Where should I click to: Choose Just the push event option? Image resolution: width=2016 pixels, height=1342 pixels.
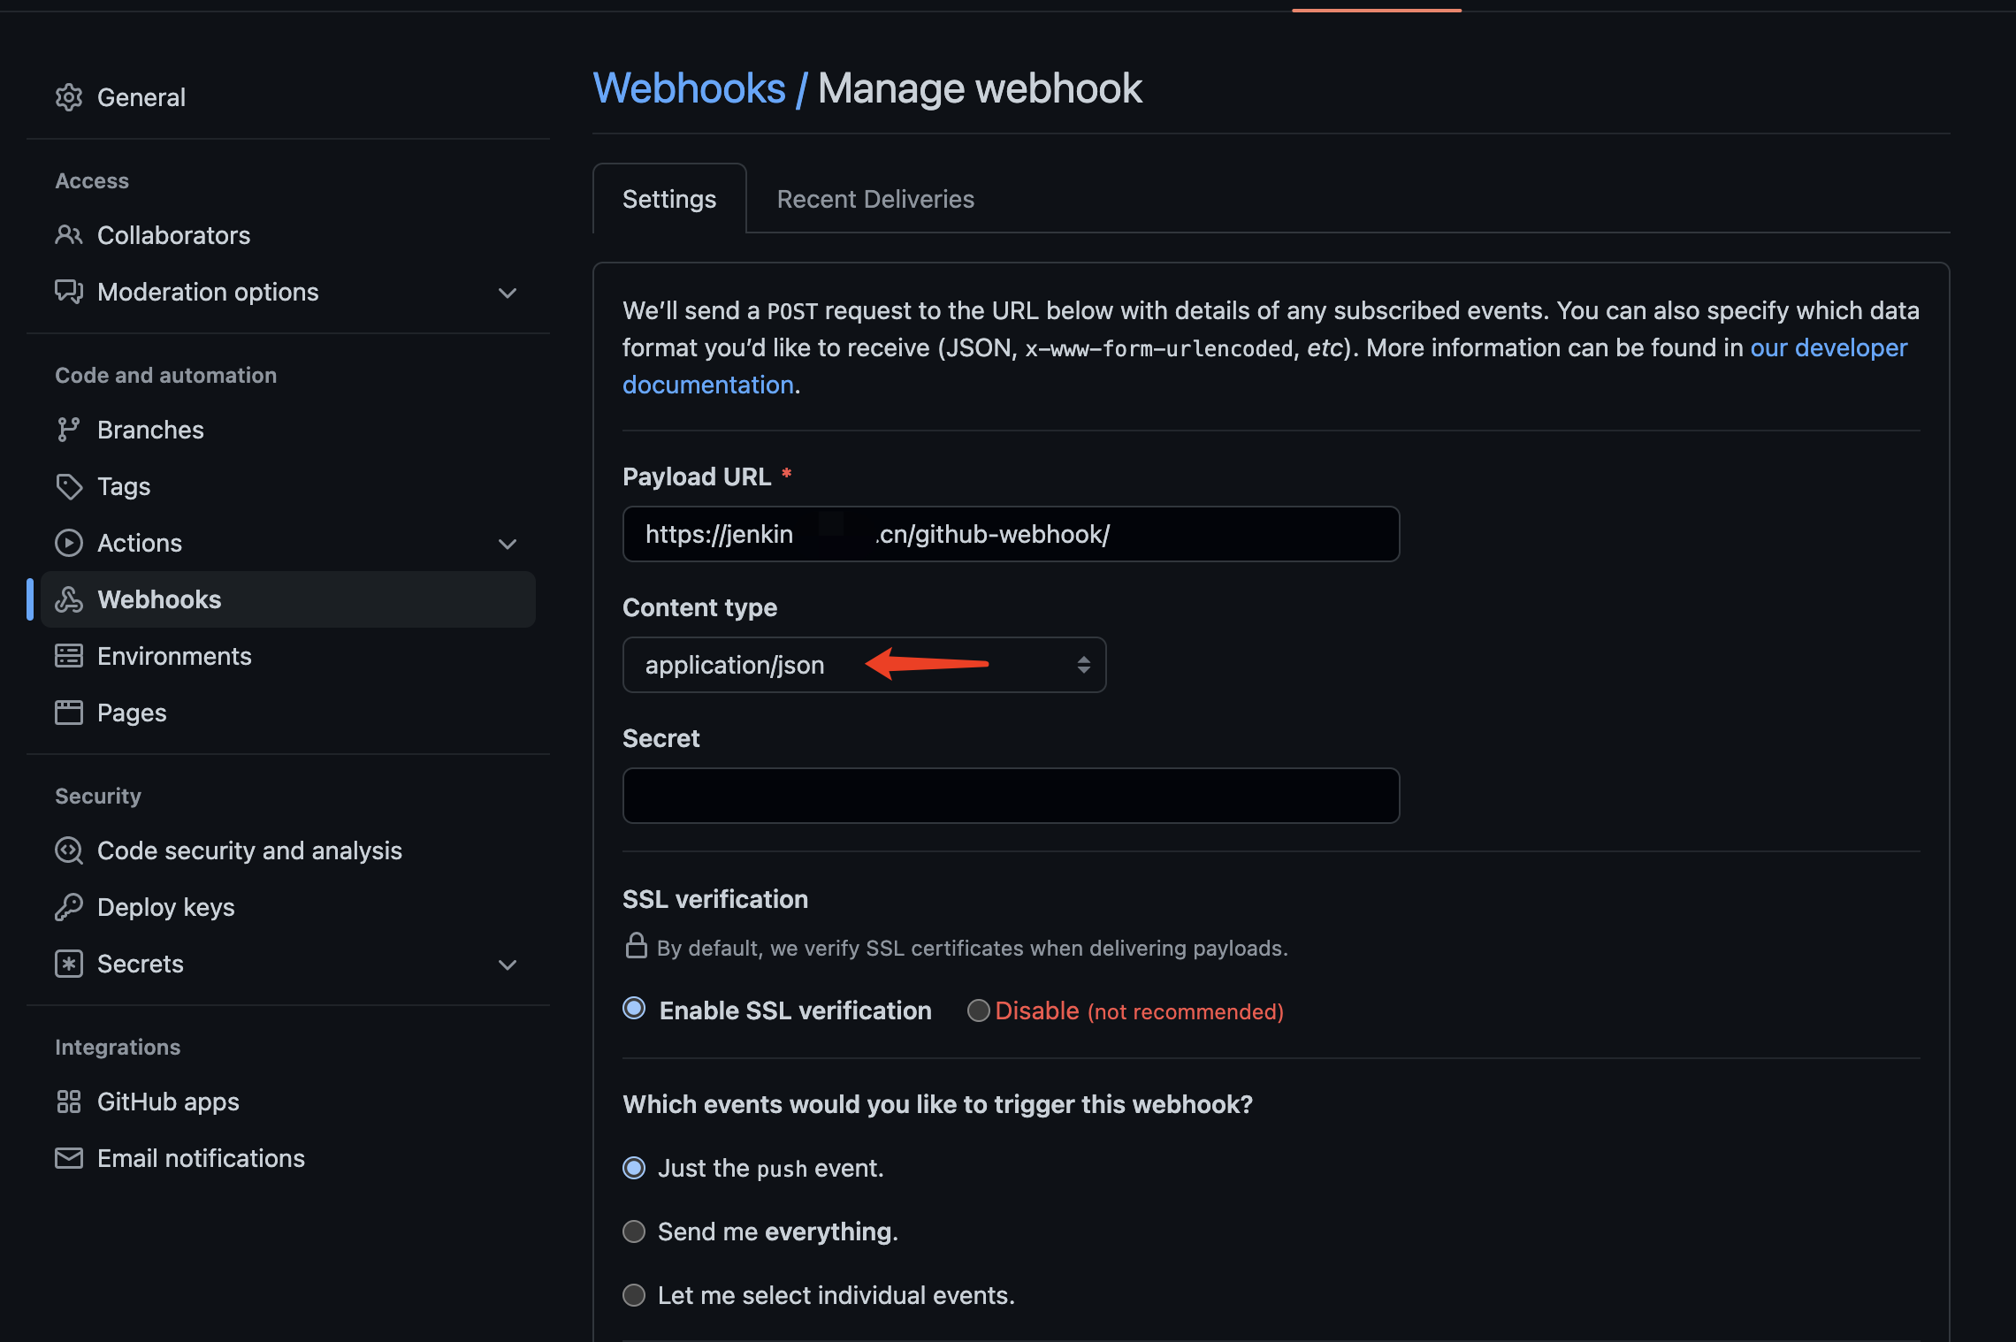[x=634, y=1168]
